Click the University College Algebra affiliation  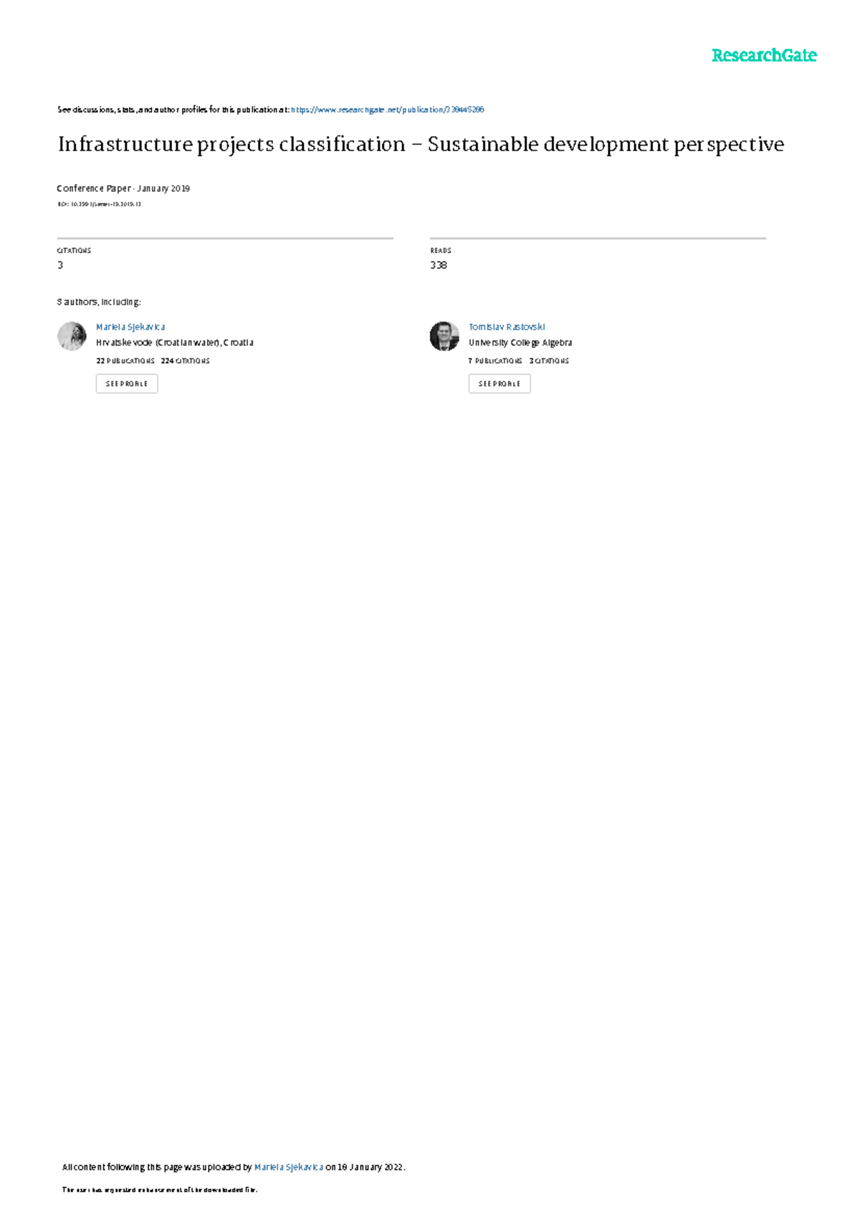[520, 343]
